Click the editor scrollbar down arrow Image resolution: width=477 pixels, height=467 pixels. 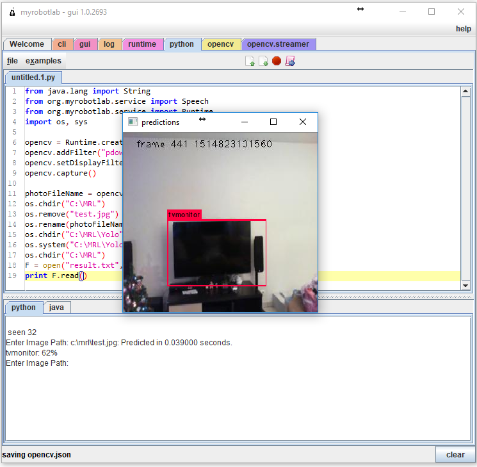coord(465,285)
